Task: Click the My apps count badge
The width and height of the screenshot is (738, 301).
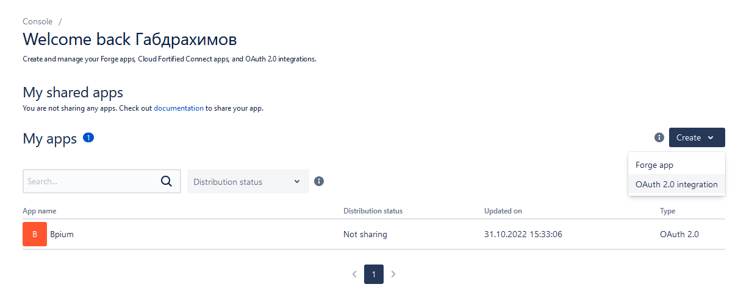Action: coord(88,137)
